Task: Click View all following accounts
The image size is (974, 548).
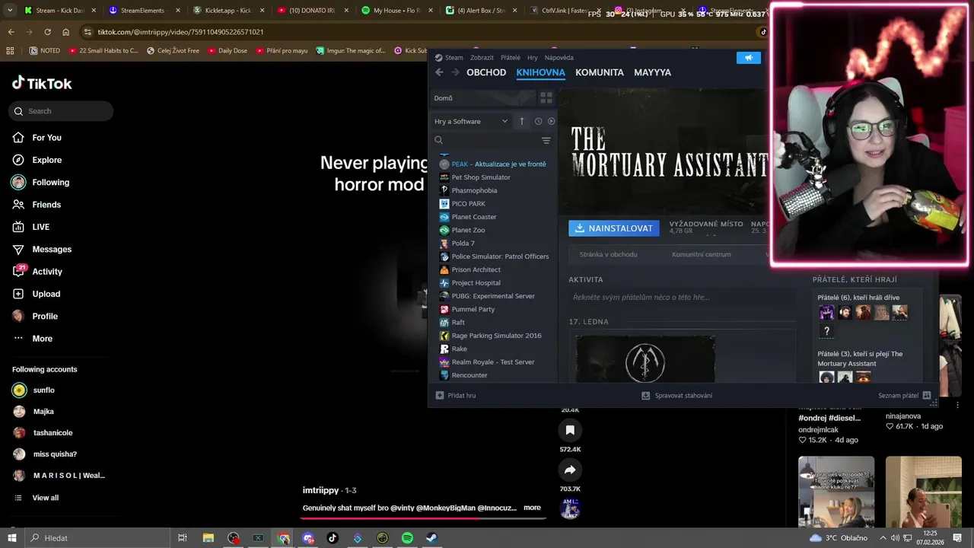Action: 36,498
